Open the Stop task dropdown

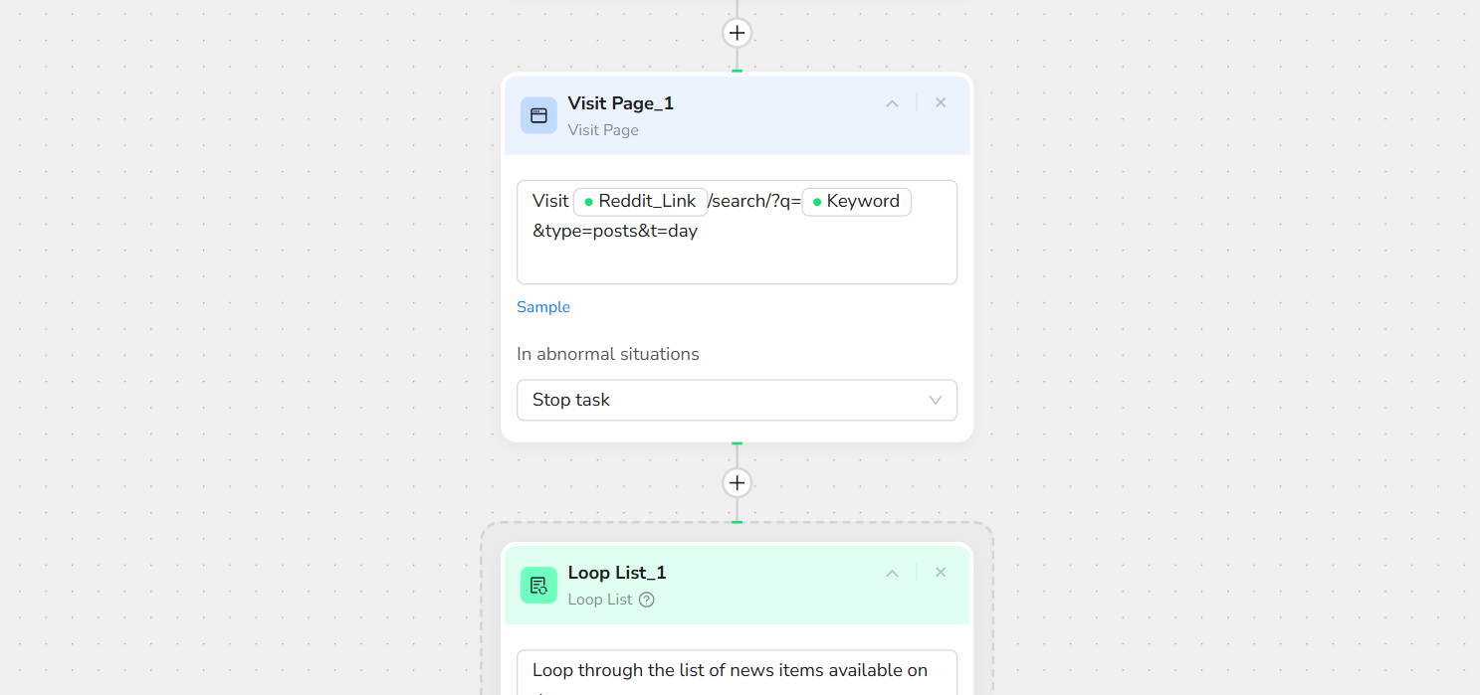coord(737,400)
